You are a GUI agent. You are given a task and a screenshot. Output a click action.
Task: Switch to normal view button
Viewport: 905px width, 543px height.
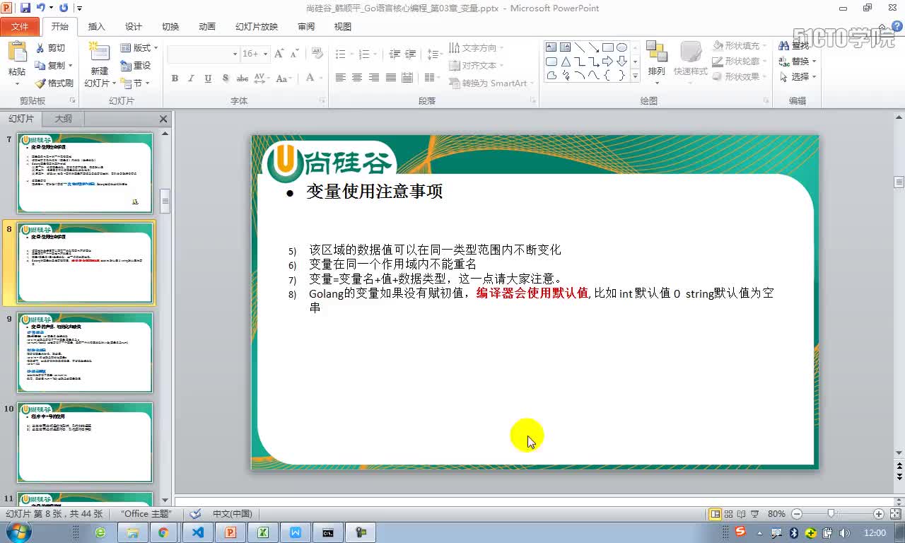[x=715, y=514]
